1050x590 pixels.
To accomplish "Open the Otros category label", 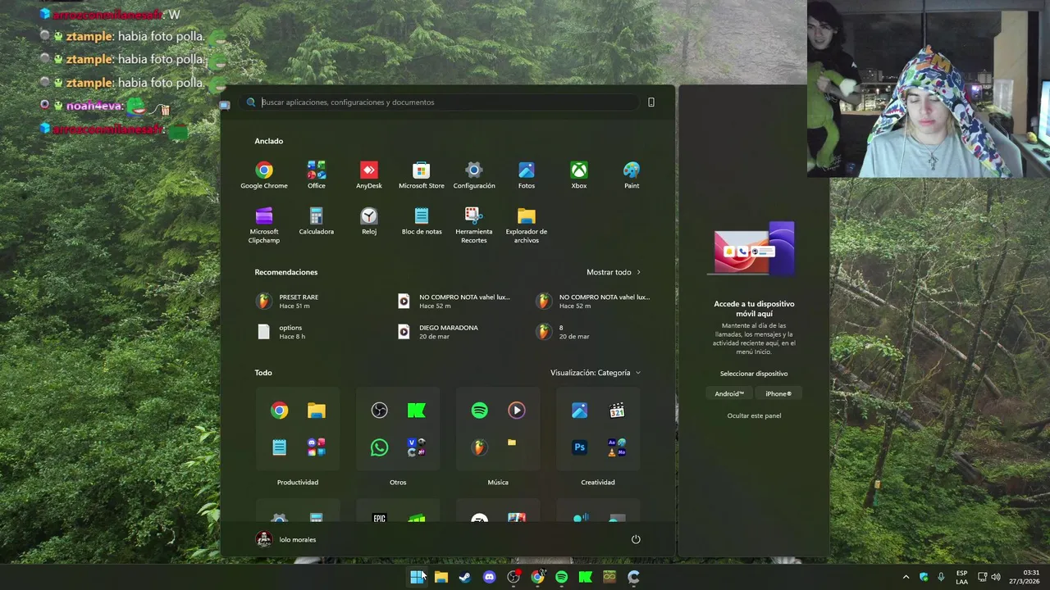I will tap(398, 483).
